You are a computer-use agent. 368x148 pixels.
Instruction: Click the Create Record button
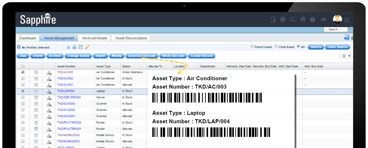(202, 56)
